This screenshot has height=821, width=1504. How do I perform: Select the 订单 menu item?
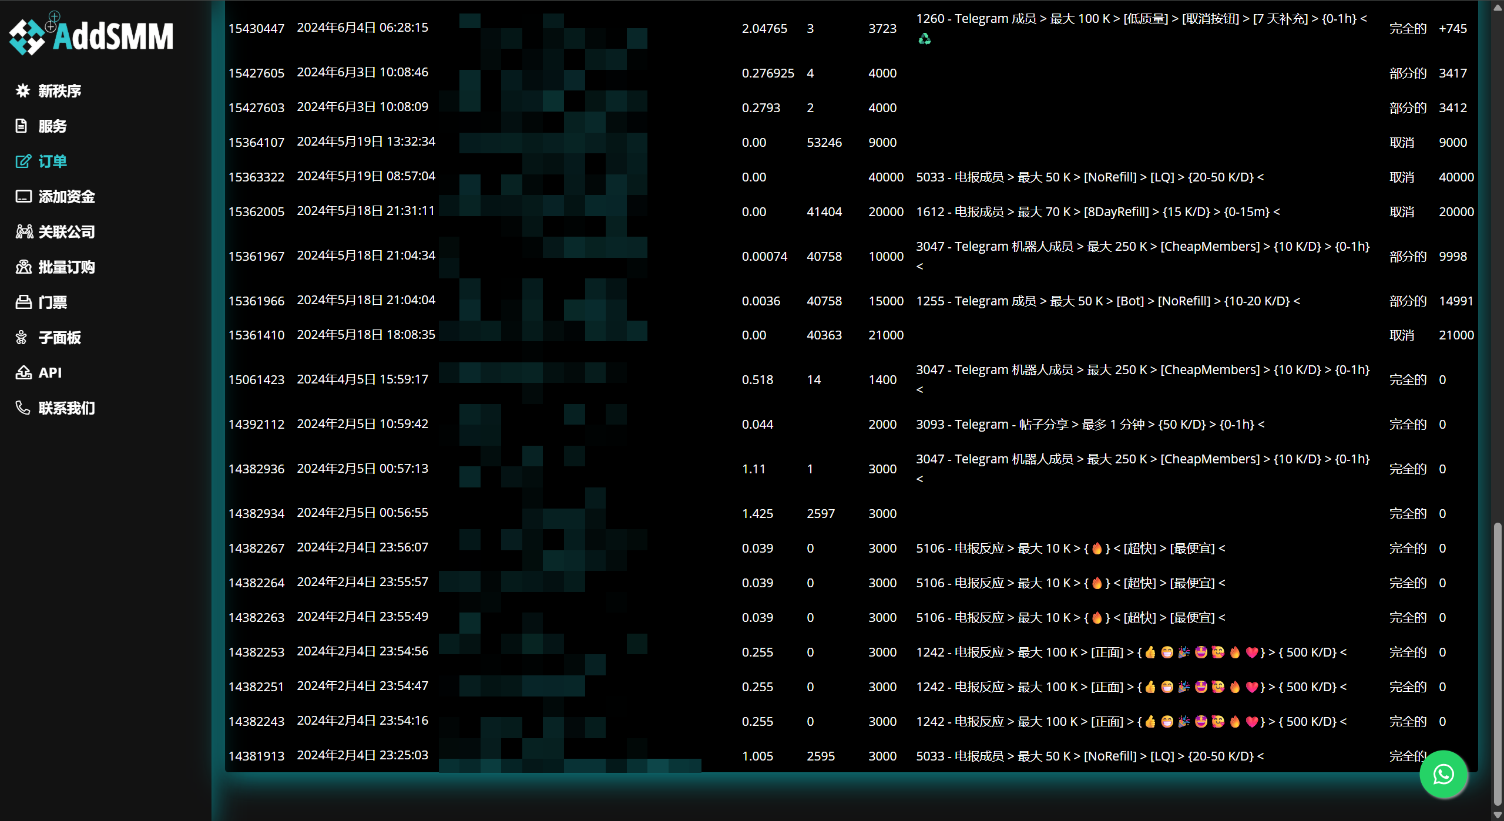53,161
